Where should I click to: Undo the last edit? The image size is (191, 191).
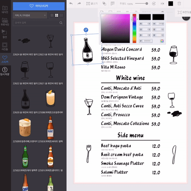point(71,4)
